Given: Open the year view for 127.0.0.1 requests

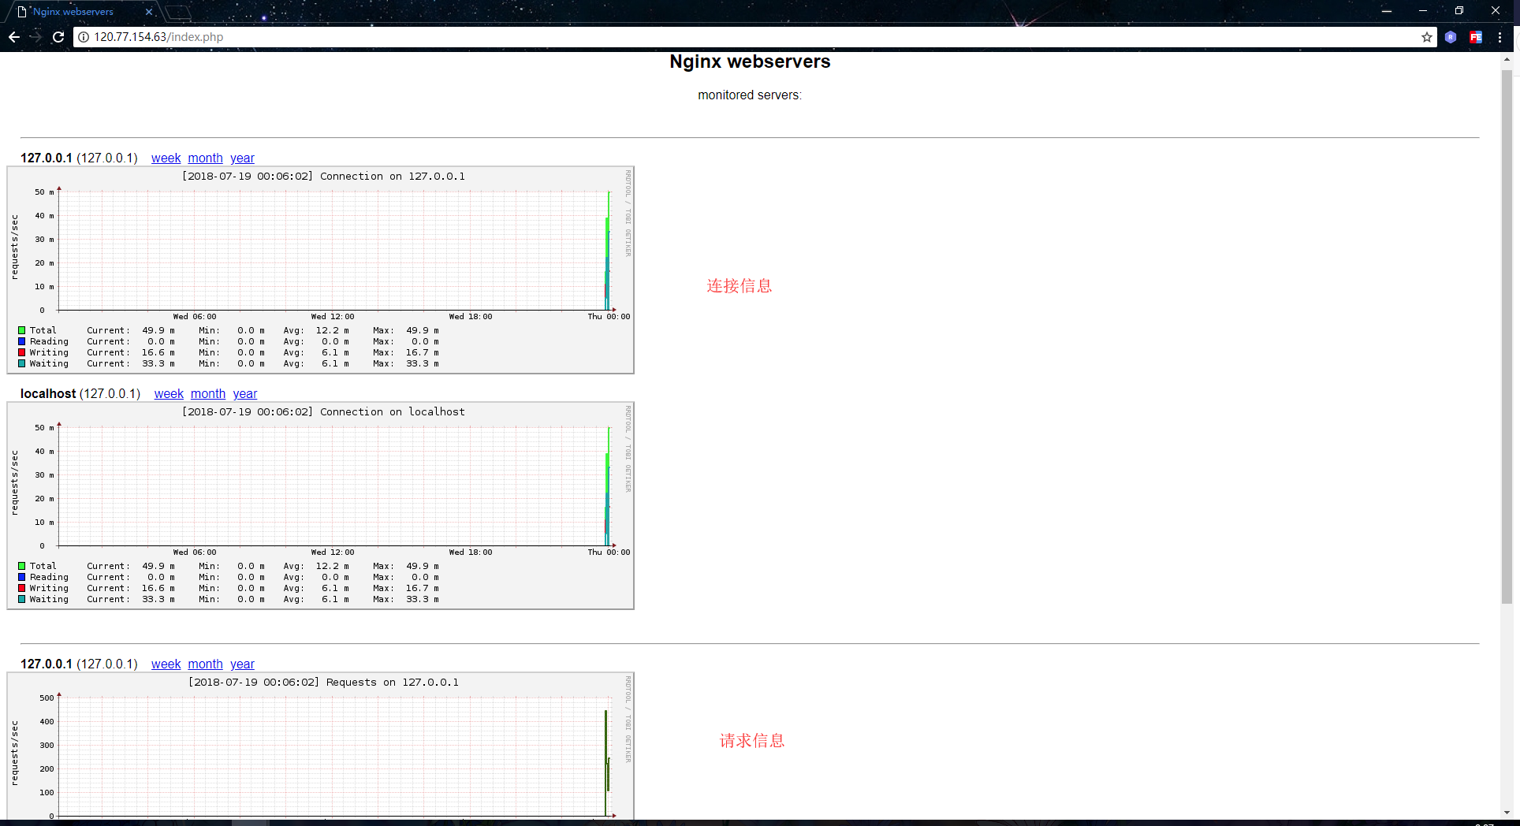Looking at the screenshot, I should 242,664.
